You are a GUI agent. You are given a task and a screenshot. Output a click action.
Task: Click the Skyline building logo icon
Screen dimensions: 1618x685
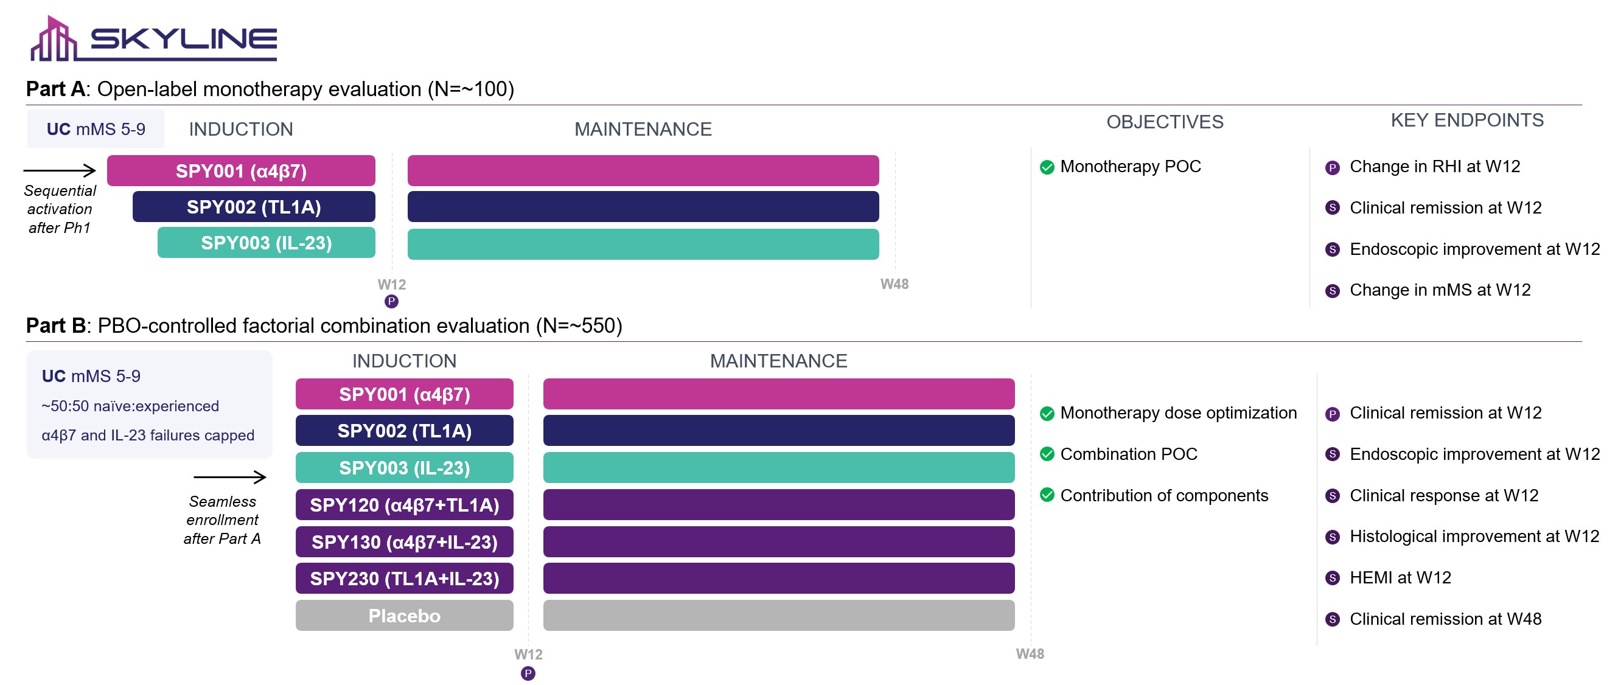53,40
